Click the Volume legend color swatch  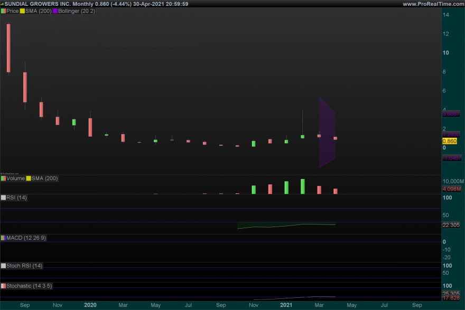point(3,179)
